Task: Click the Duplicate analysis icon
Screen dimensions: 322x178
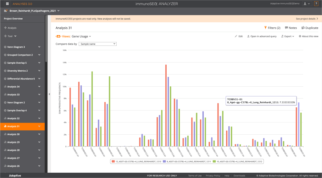Action: point(303,28)
